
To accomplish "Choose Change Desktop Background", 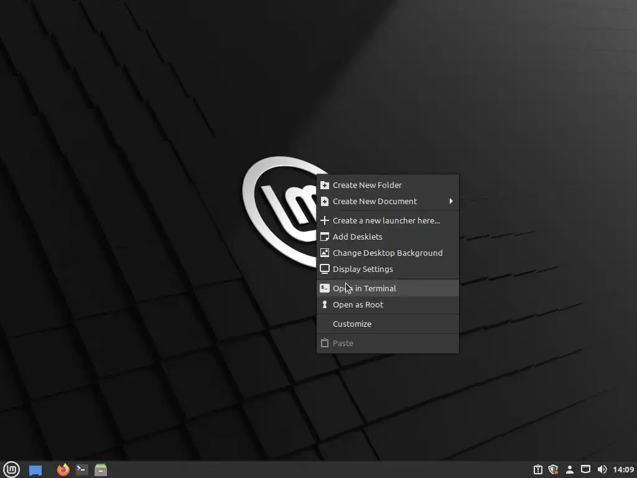I will tap(388, 253).
